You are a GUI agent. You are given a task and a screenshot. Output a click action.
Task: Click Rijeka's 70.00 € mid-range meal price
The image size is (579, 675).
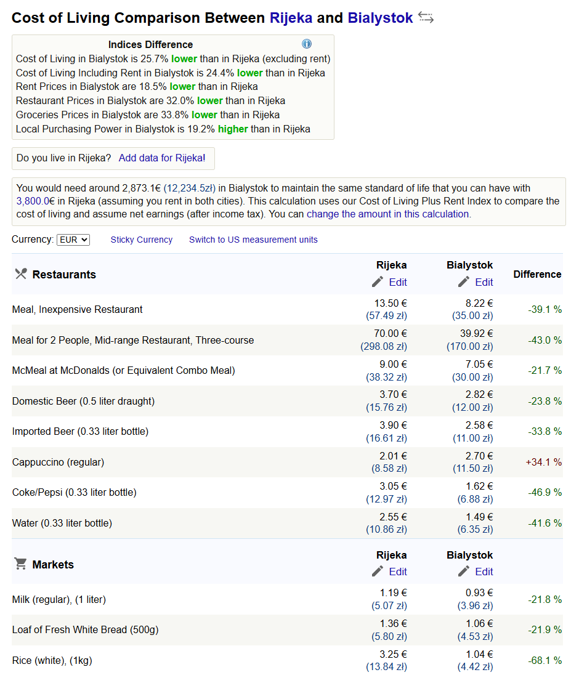tap(391, 334)
